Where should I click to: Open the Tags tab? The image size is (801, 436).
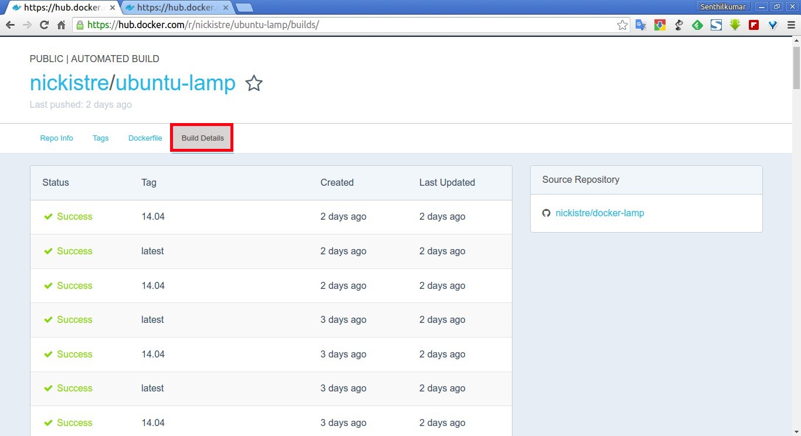coord(101,138)
